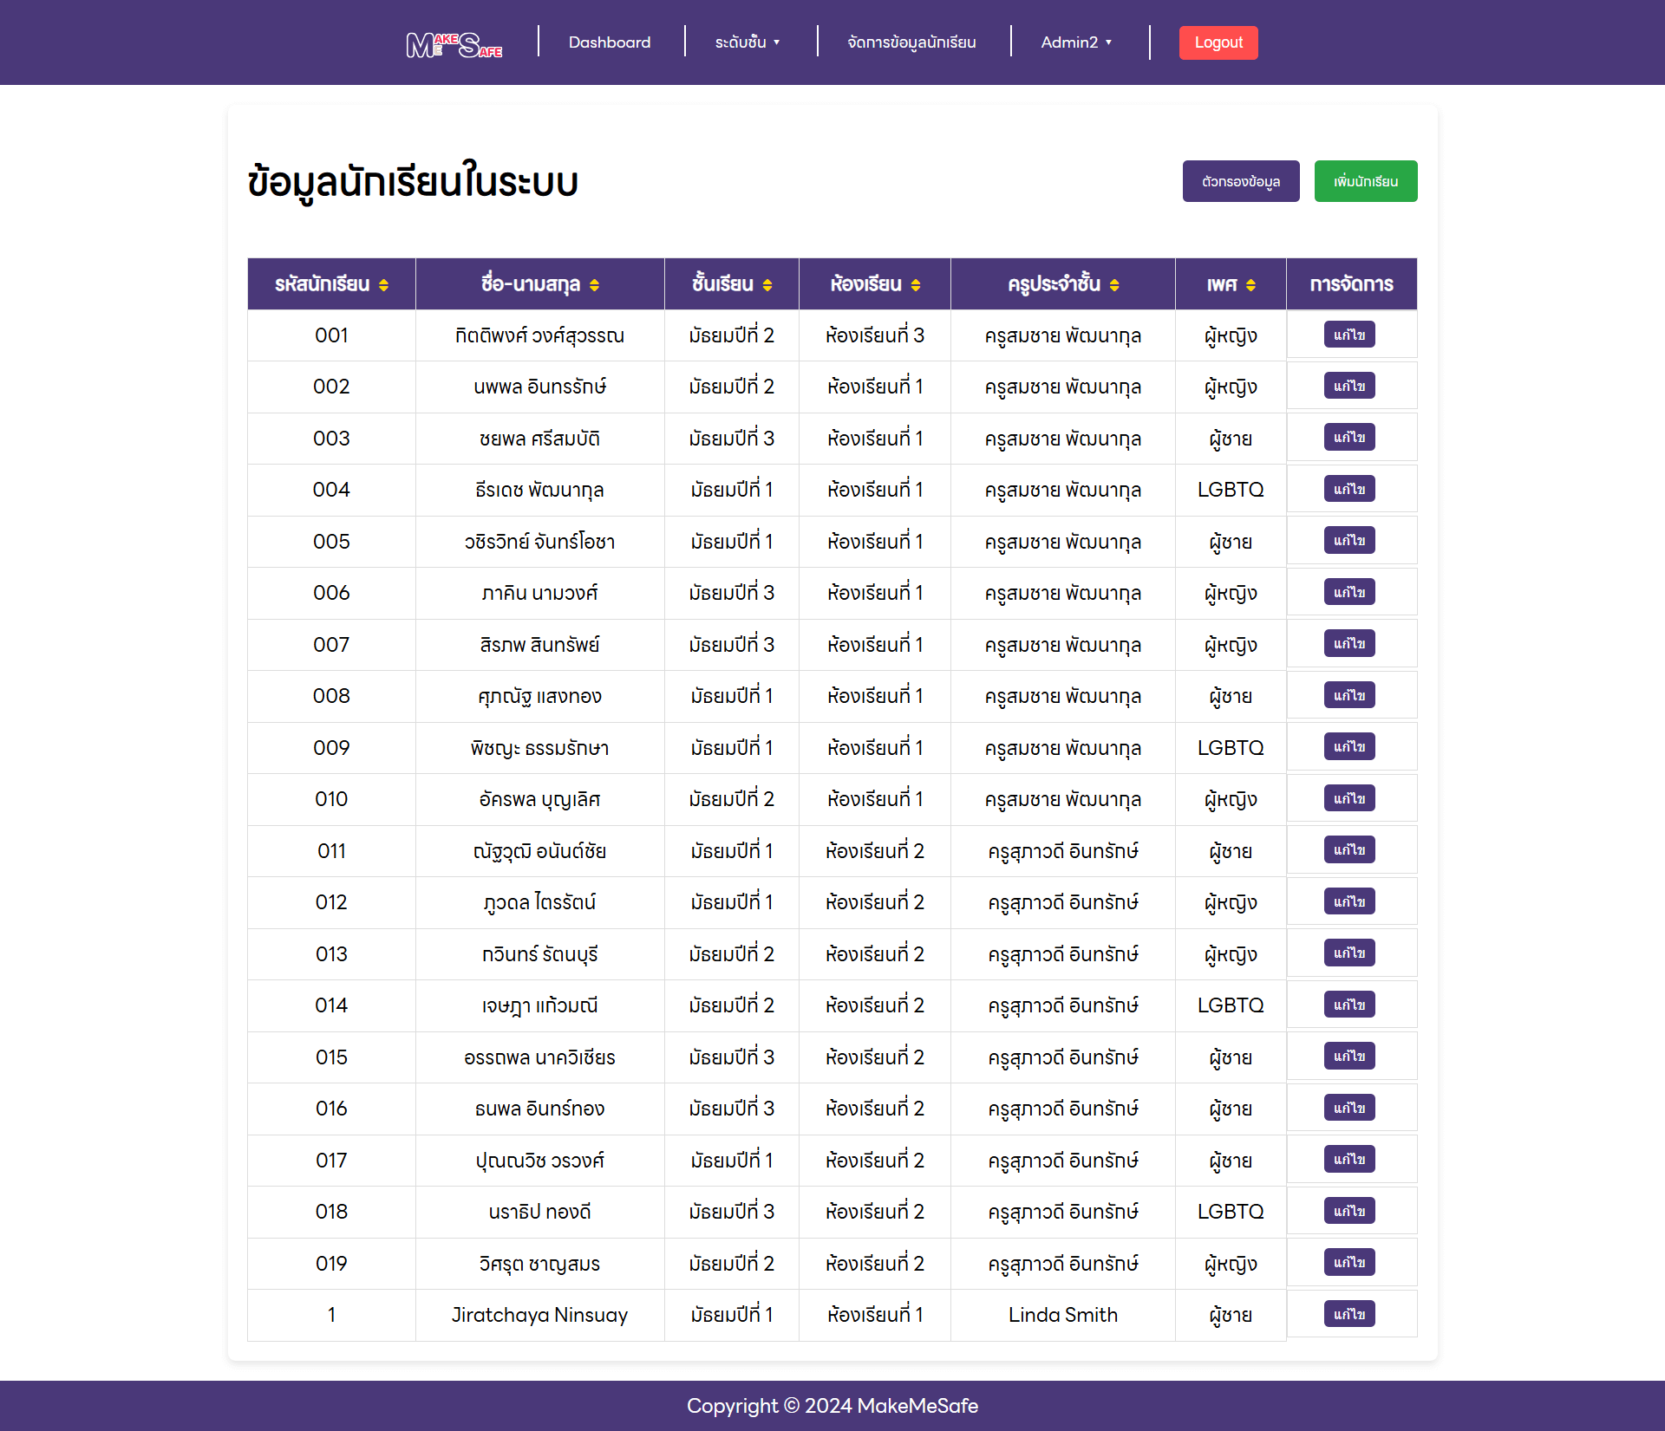Select name ศุภณัฐ แสงทอง
The height and width of the screenshot is (1431, 1665).
(x=539, y=696)
